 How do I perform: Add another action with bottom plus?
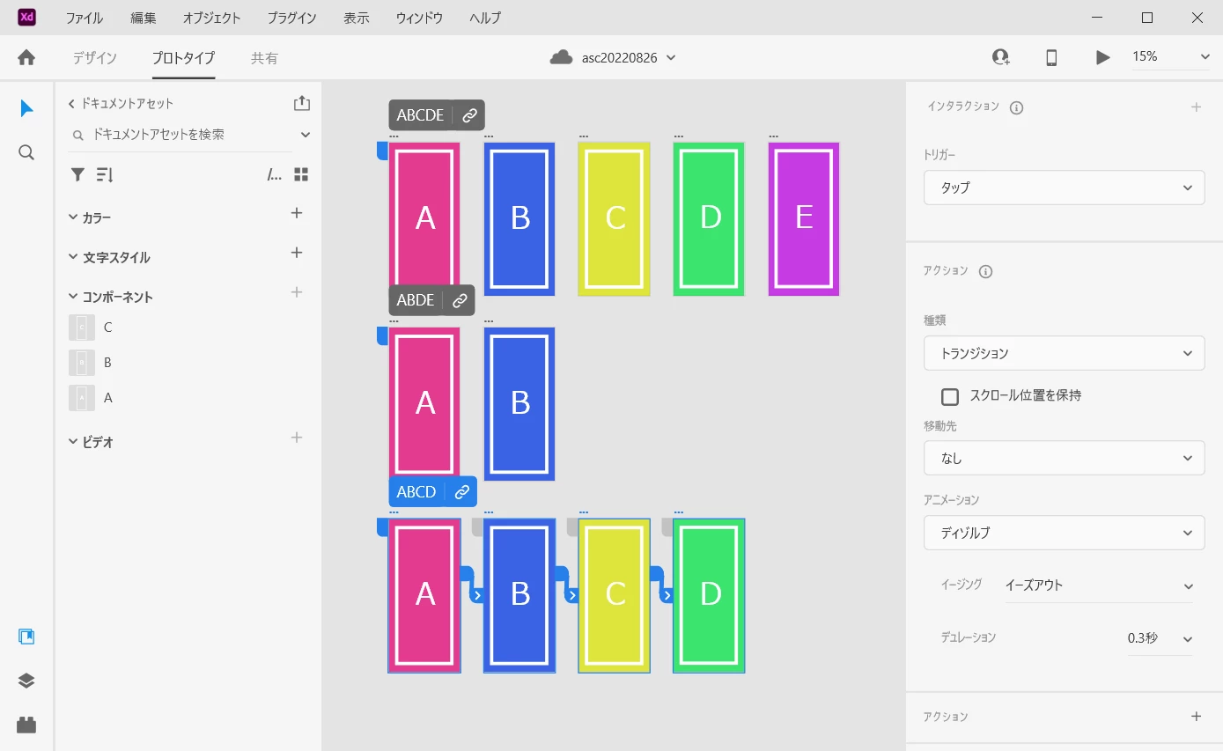[x=1196, y=717]
